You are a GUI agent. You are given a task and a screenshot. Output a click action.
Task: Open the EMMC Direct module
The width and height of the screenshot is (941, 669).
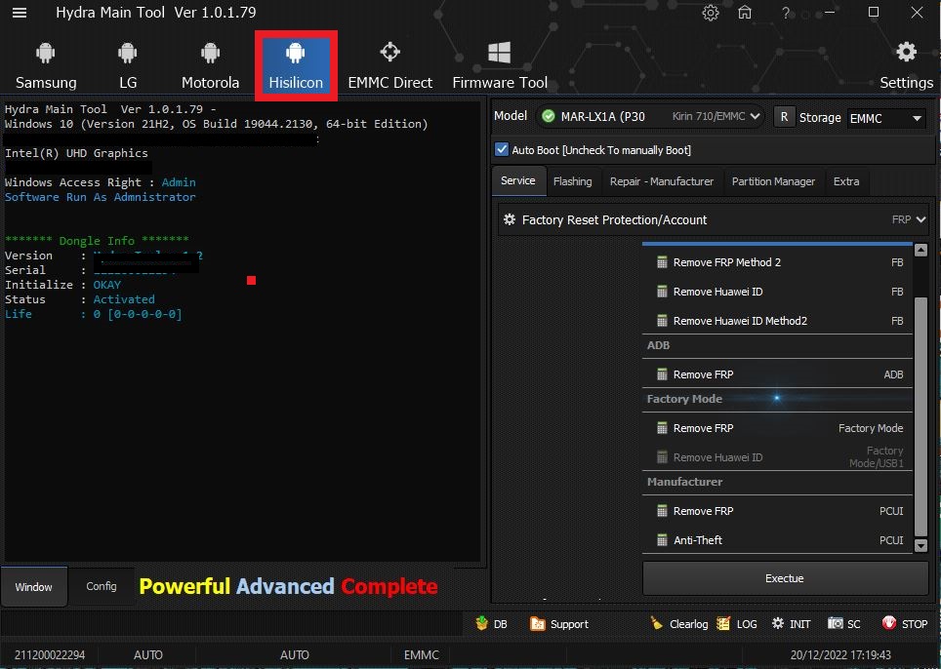coord(390,65)
